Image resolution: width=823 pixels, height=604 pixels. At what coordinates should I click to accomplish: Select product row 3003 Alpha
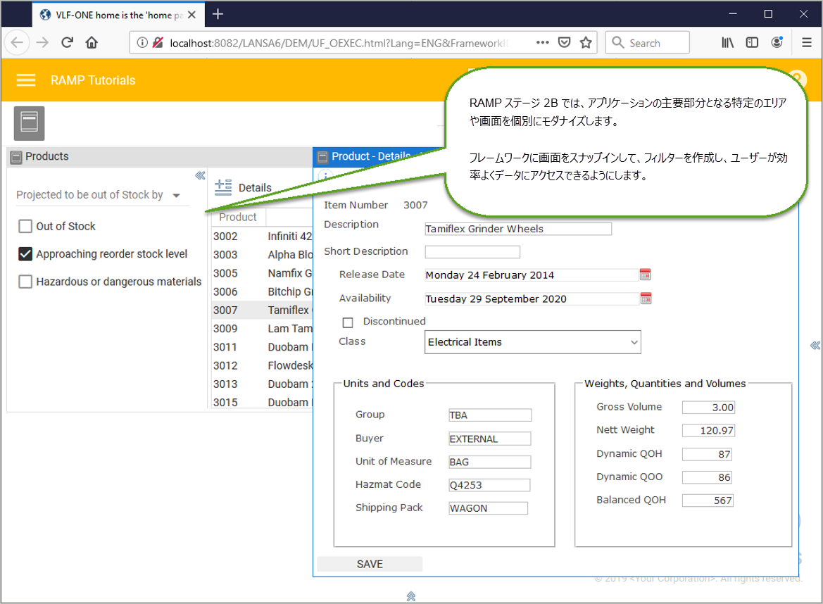point(263,255)
